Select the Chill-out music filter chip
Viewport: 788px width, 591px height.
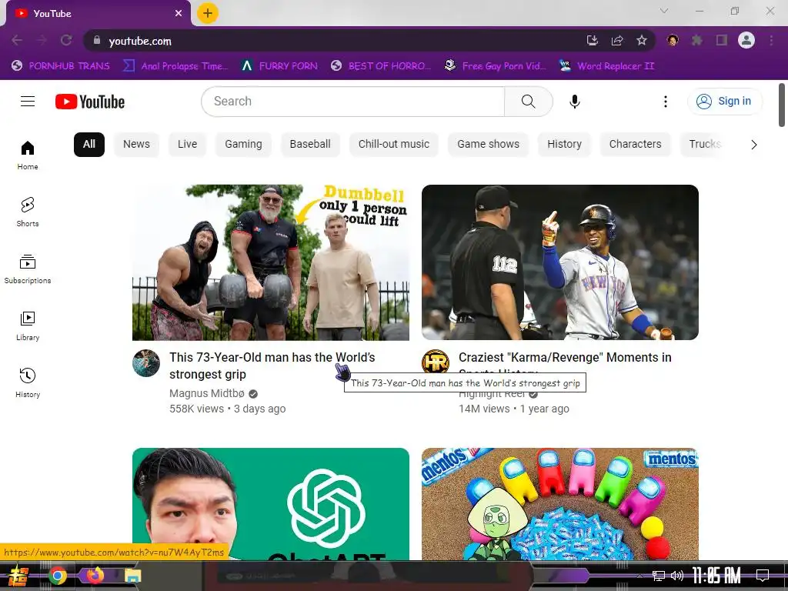click(393, 144)
